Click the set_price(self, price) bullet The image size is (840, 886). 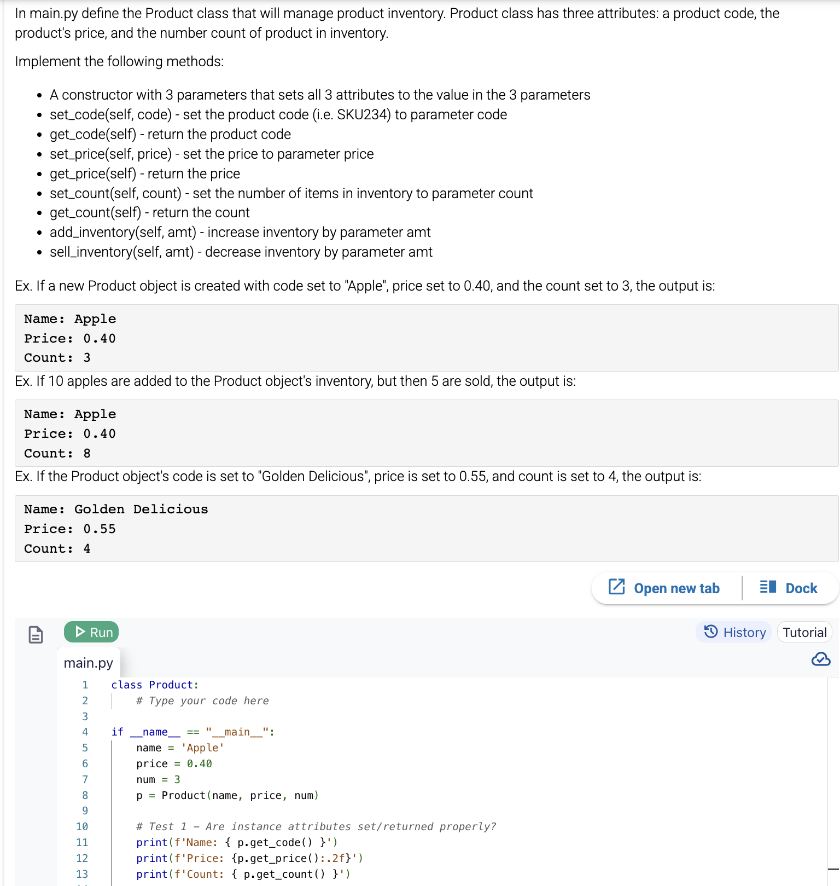(212, 154)
